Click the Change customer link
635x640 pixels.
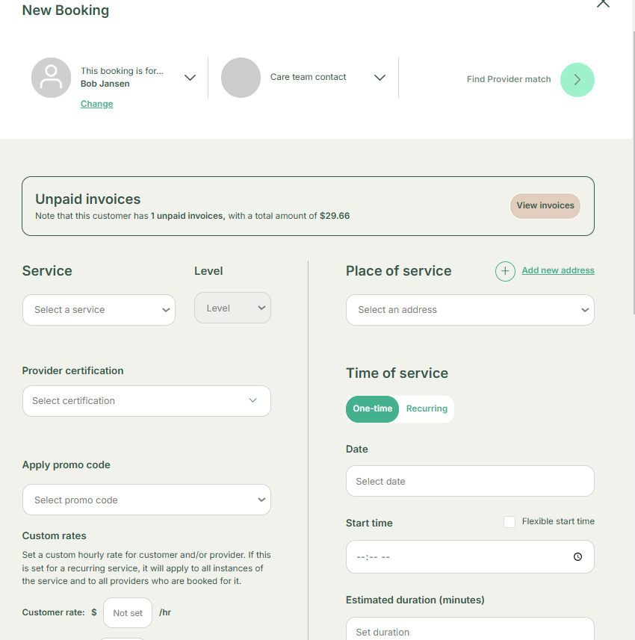[x=96, y=104]
